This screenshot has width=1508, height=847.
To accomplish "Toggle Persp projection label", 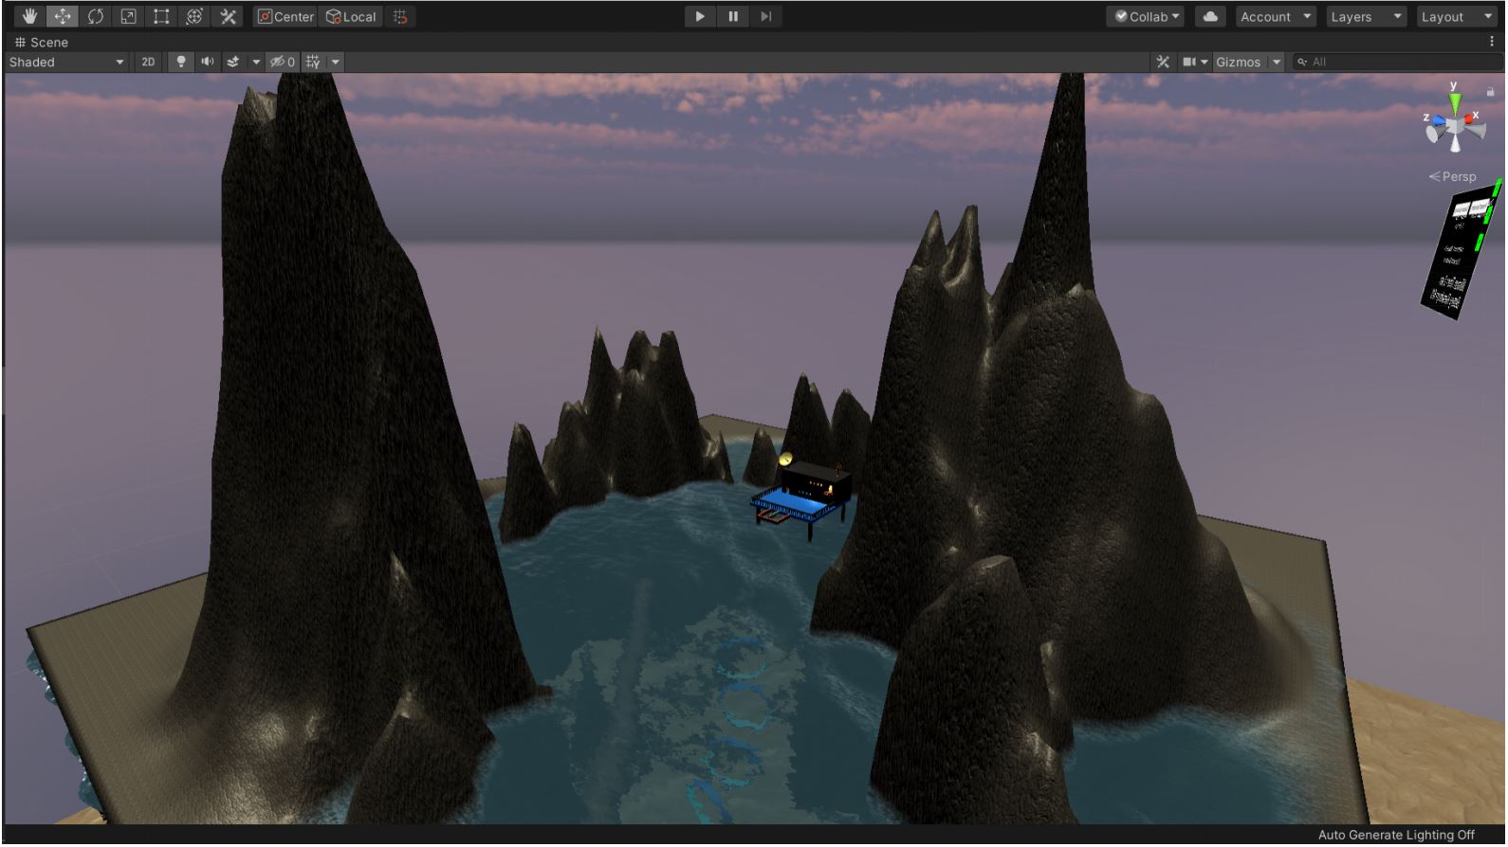I will pyautogui.click(x=1453, y=176).
